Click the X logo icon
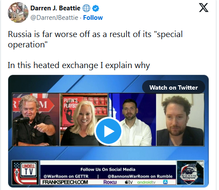 coord(203,8)
